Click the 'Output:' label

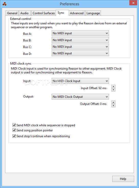click(28, 97)
